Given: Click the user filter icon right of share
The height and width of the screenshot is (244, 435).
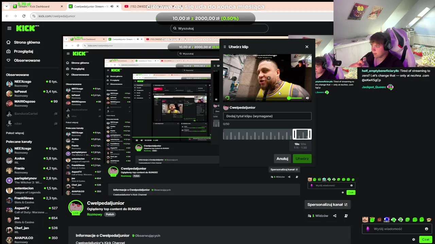Looking at the screenshot, I should pyautogui.click(x=346, y=216).
